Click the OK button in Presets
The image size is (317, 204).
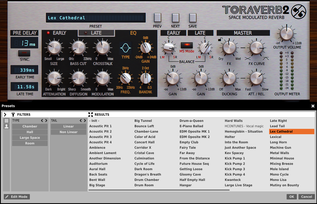click(x=291, y=197)
